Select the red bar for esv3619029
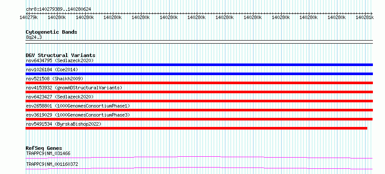The image size is (385, 174). [x=199, y=119]
